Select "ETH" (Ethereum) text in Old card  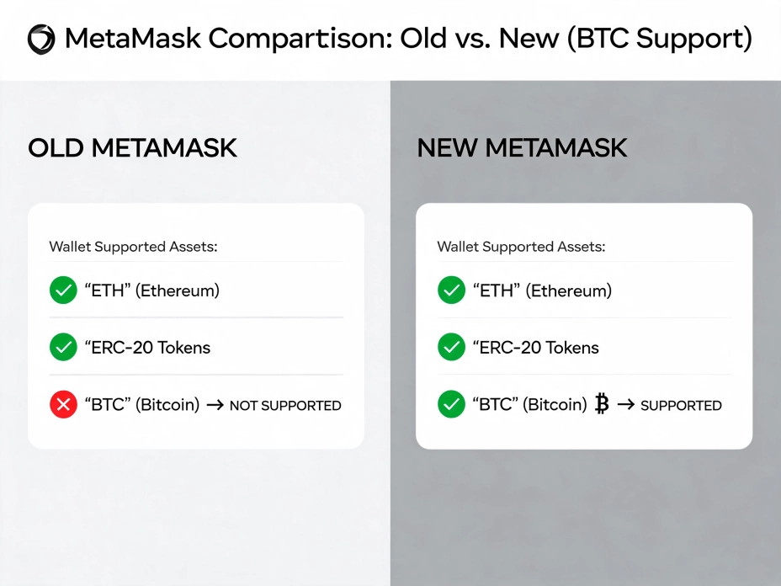coord(152,290)
